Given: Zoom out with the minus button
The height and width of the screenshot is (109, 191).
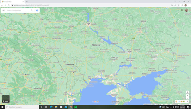Looking at the screenshot, I should tap(187, 98).
